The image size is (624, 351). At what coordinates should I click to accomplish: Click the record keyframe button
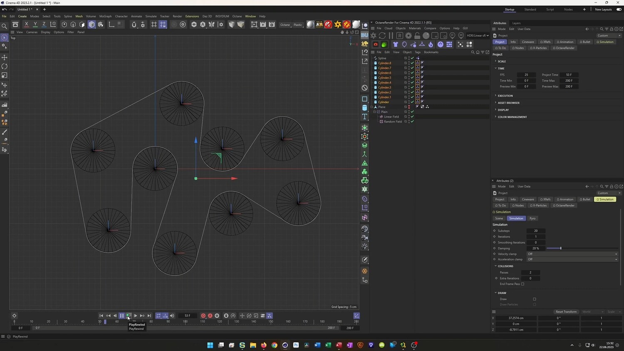click(203, 316)
